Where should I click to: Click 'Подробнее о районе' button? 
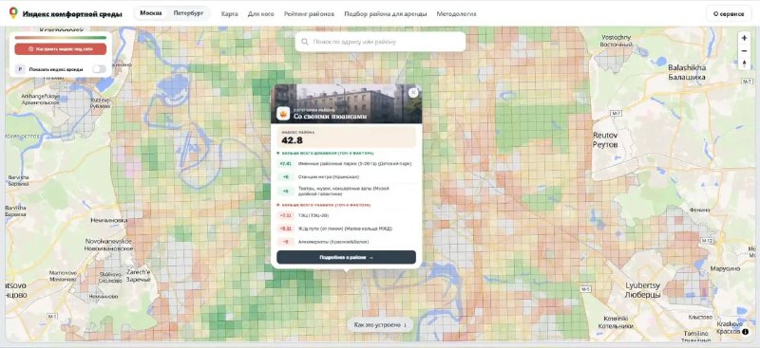click(x=346, y=258)
